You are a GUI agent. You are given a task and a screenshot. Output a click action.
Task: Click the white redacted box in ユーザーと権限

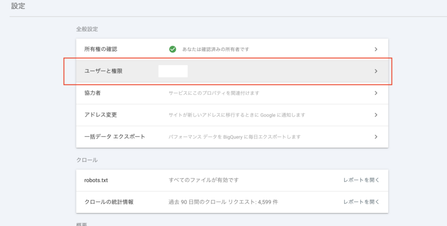[x=173, y=71]
